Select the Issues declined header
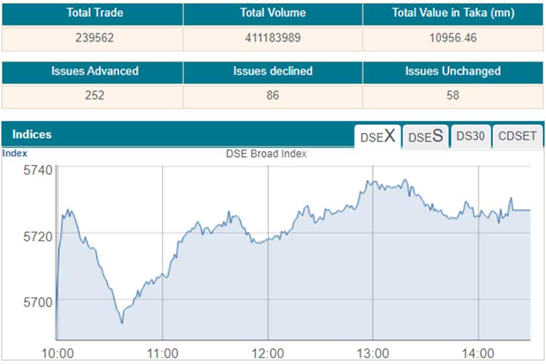The width and height of the screenshot is (546, 364). [x=273, y=71]
